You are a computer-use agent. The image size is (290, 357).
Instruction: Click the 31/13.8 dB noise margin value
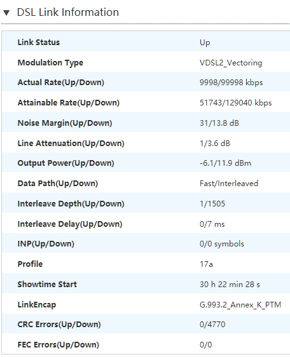[x=219, y=123]
